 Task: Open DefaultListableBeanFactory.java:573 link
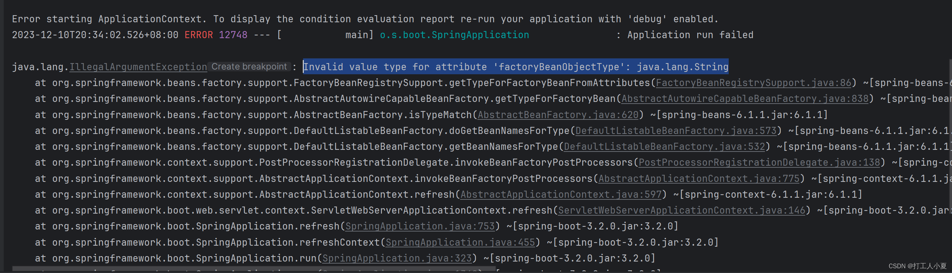tap(676, 131)
